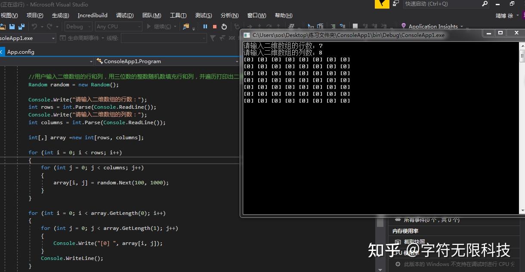Click the search magnifier in Quick Launch

pos(485,4)
